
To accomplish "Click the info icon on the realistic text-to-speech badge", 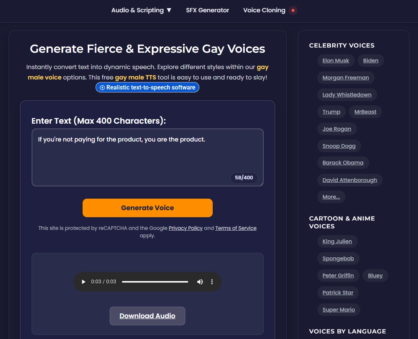I will click(102, 87).
